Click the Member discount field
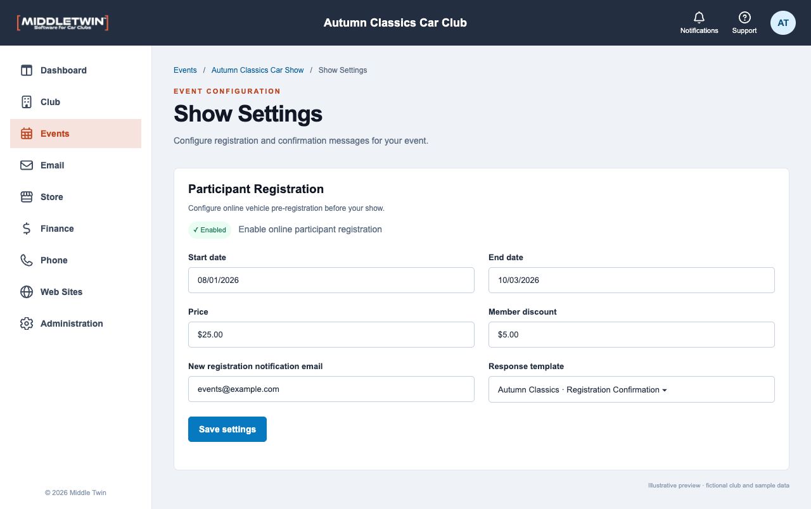Viewport: 811px width, 509px height. [631, 334]
